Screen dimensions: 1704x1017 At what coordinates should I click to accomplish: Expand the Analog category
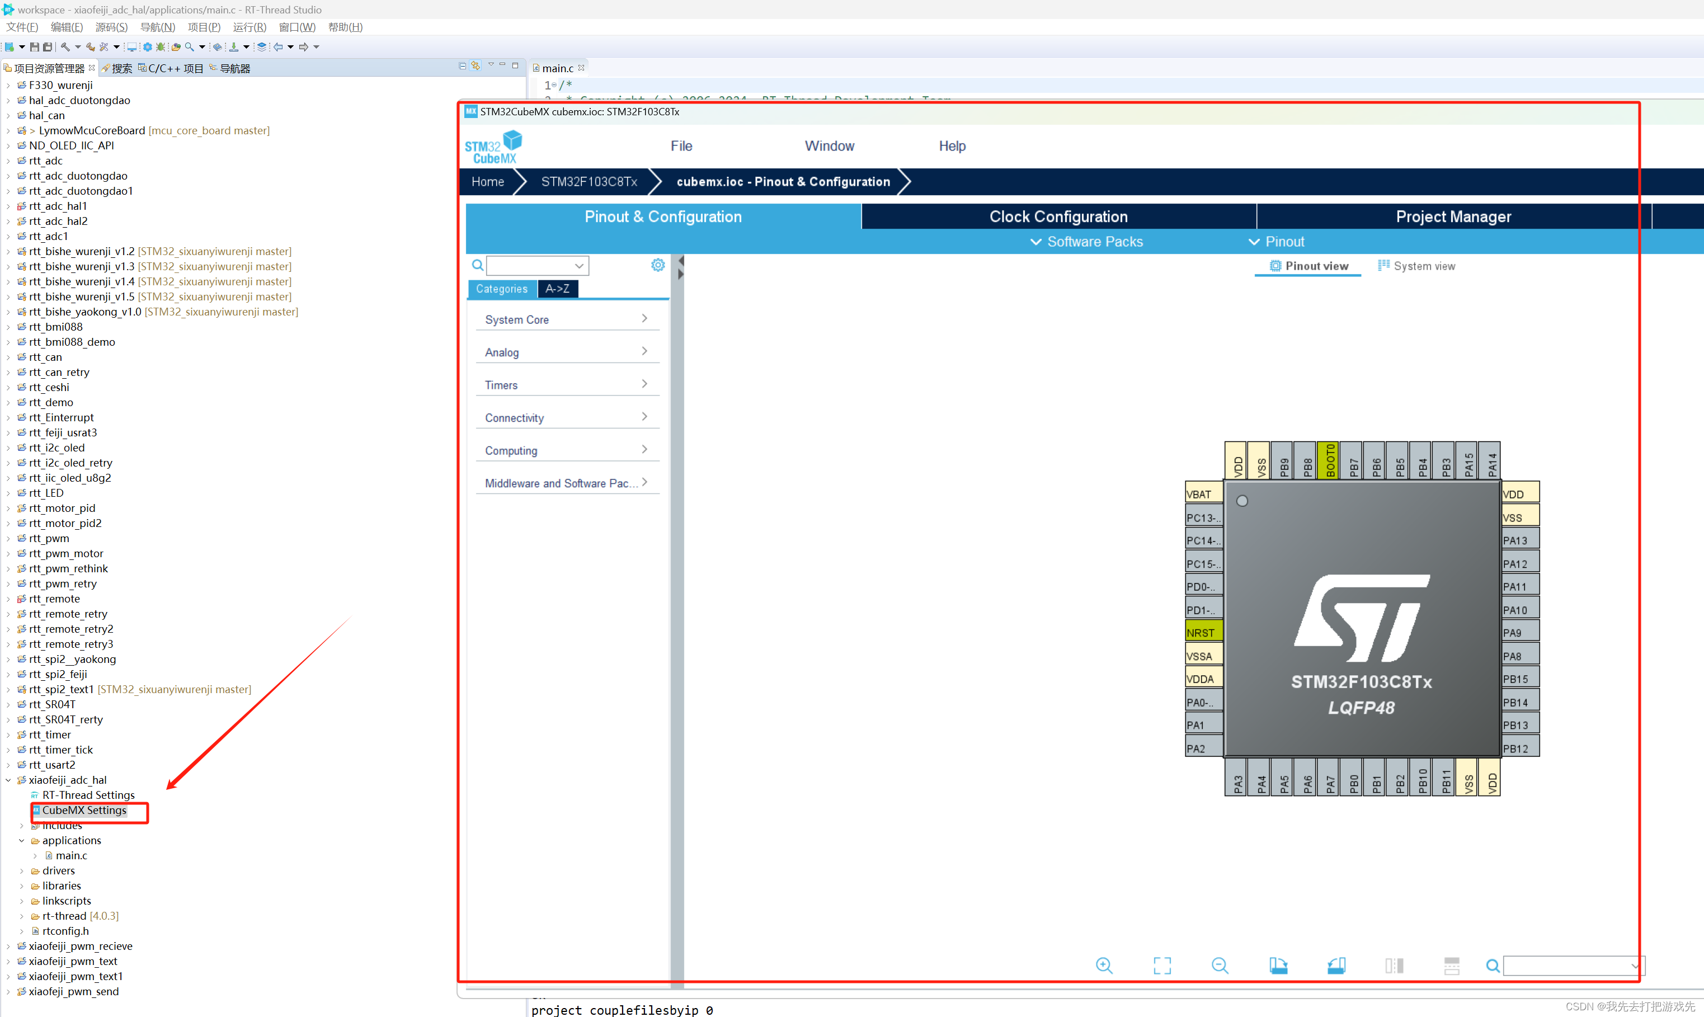[567, 352]
